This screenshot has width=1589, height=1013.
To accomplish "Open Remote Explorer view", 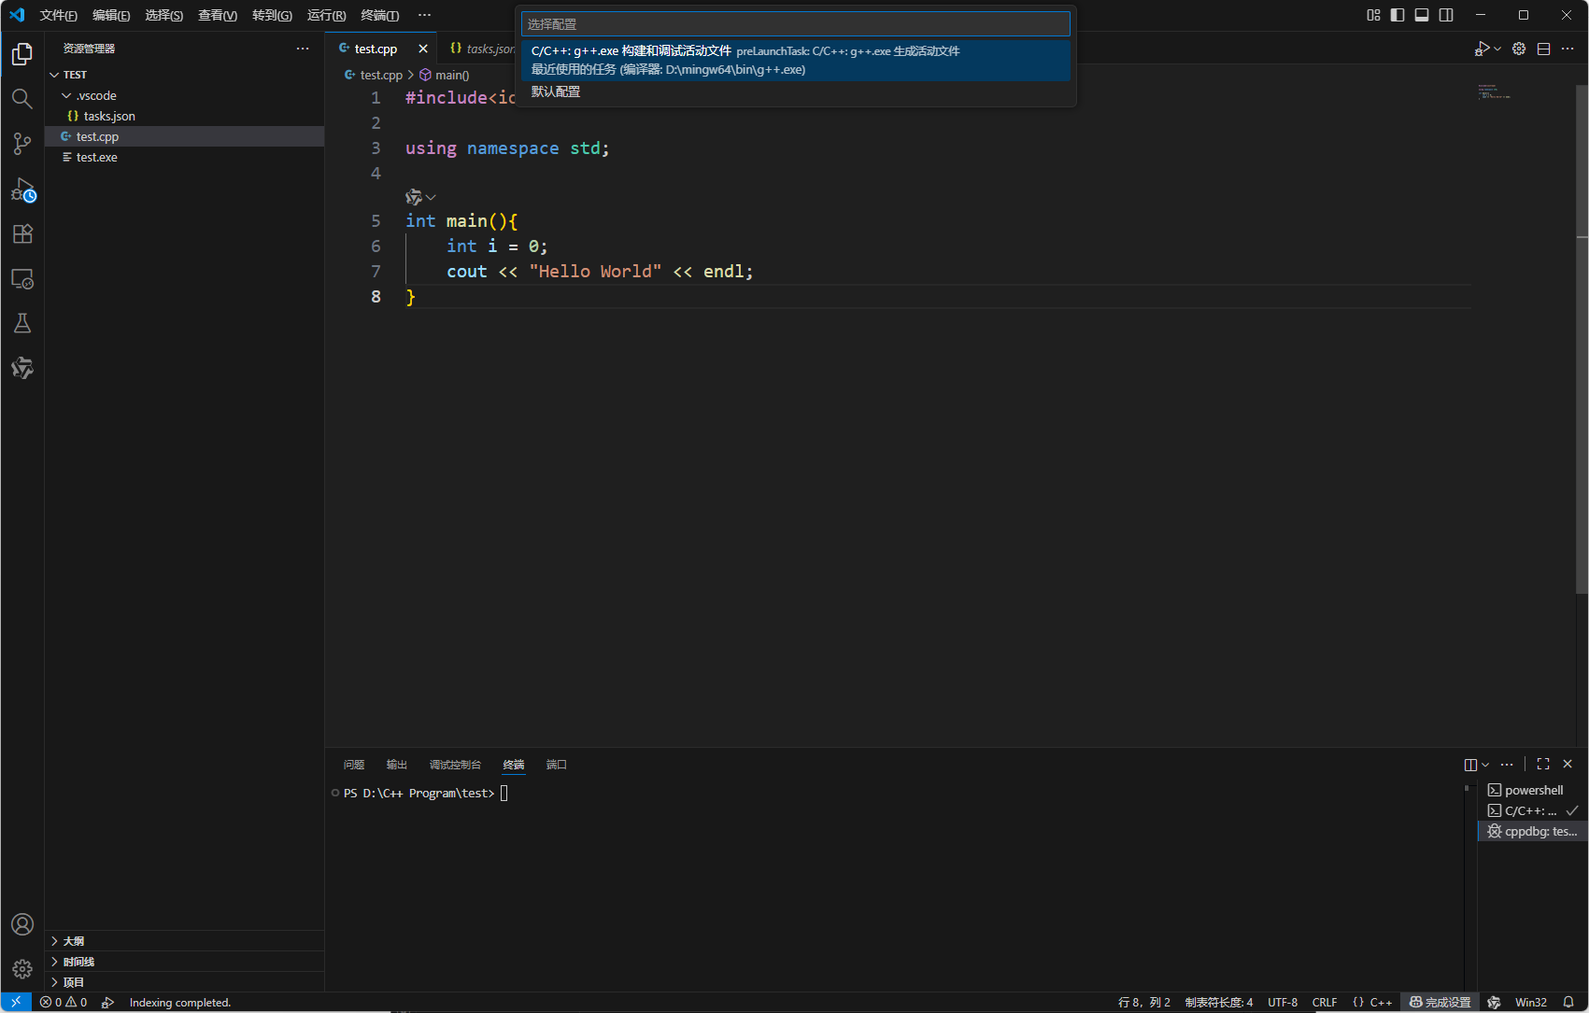I will (22, 279).
